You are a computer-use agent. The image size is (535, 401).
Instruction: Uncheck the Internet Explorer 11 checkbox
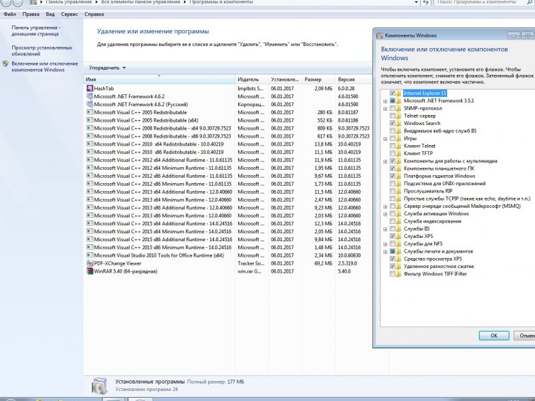(x=393, y=93)
